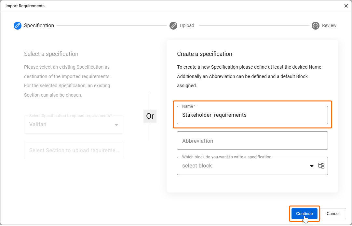
Task: Click the 'select block' placeholder text
Action: (197, 166)
